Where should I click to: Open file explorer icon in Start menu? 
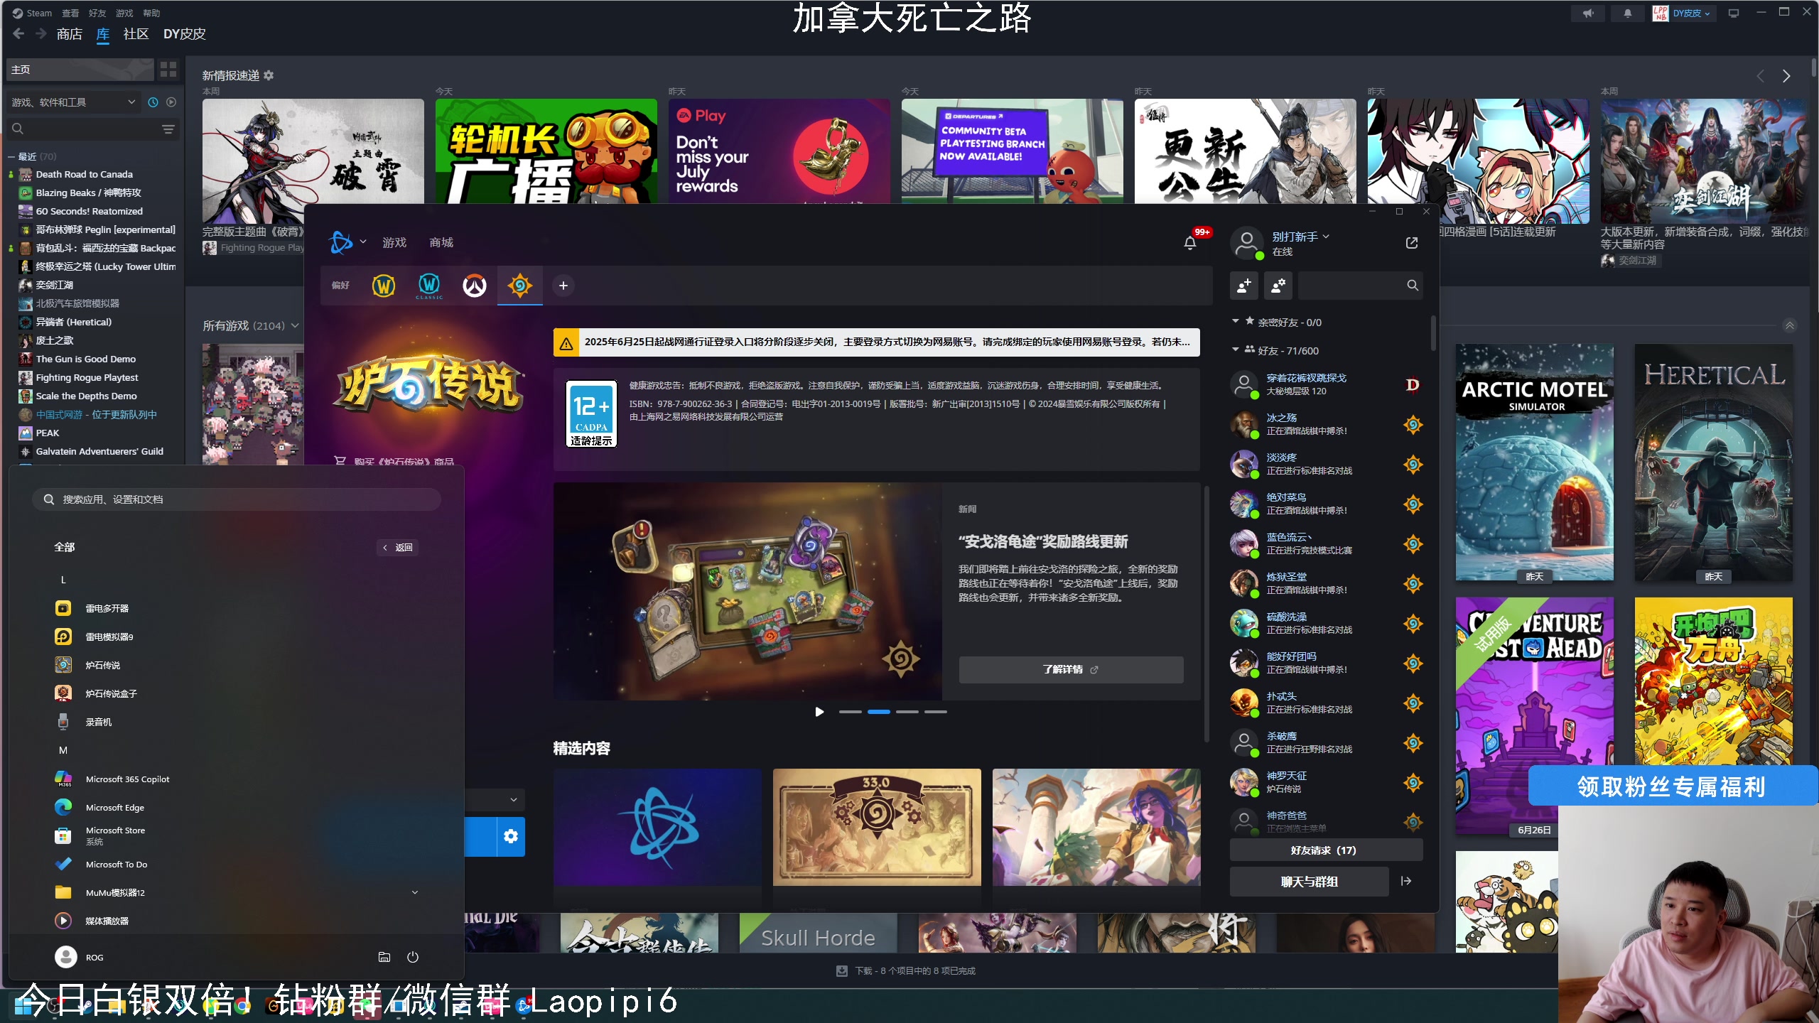tap(384, 957)
